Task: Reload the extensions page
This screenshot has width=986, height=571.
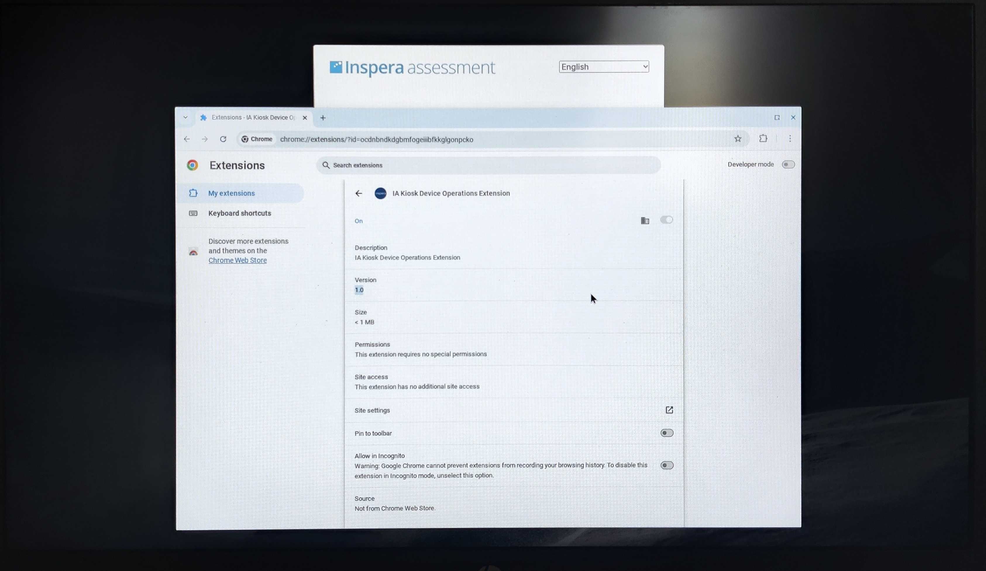Action: click(x=223, y=139)
